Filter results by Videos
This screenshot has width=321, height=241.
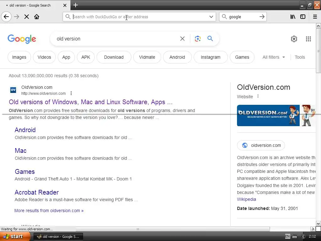click(44, 57)
